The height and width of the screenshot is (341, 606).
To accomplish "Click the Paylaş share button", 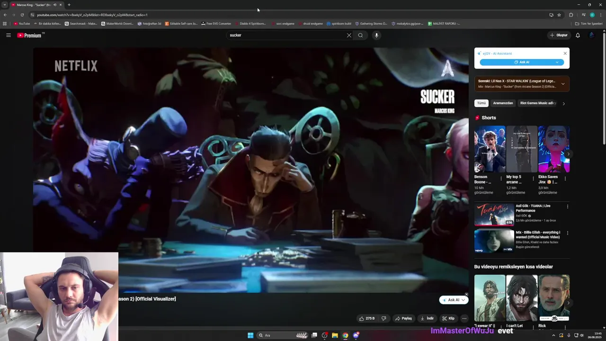I will [403, 318].
